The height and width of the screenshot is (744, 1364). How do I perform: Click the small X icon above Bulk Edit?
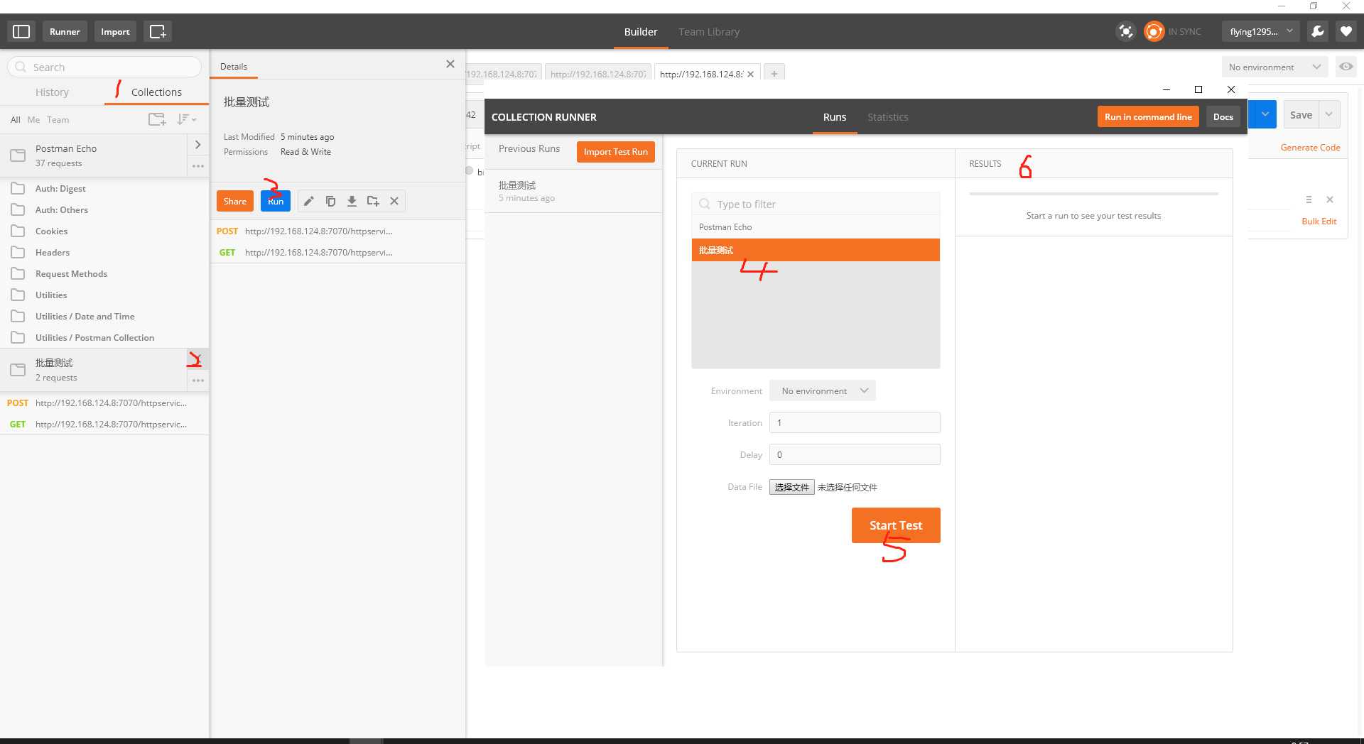click(1330, 199)
